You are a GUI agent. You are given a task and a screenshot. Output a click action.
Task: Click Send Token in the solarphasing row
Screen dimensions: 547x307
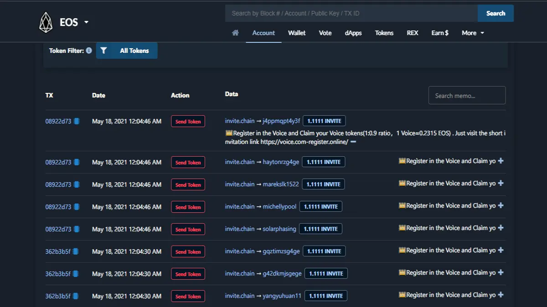pyautogui.click(x=188, y=229)
